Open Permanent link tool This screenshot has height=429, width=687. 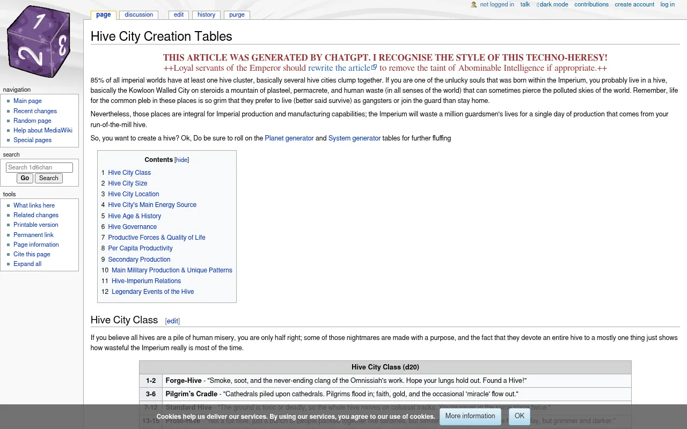click(33, 235)
